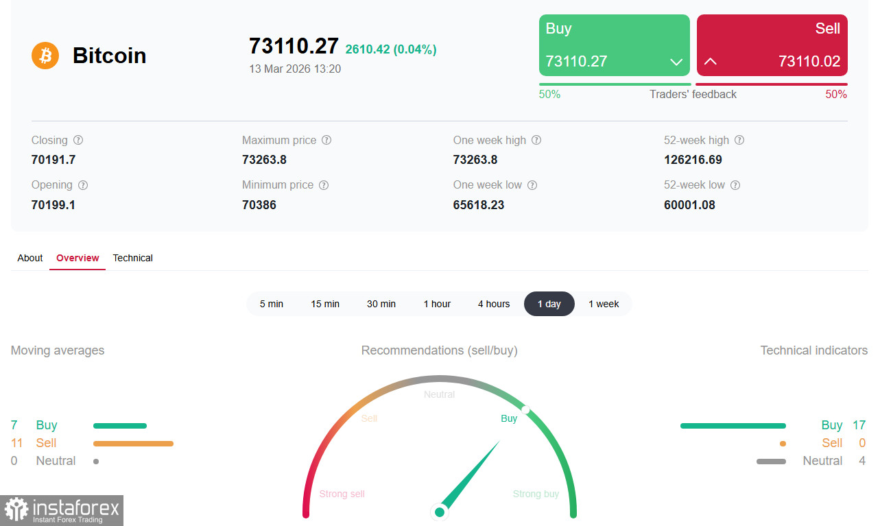This screenshot has width=880, height=526.
Task: Click the InstaForex gear logo icon
Action: (16, 510)
